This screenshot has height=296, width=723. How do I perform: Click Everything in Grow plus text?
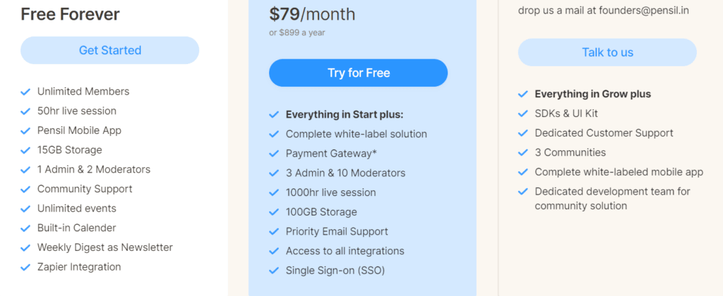tap(592, 94)
